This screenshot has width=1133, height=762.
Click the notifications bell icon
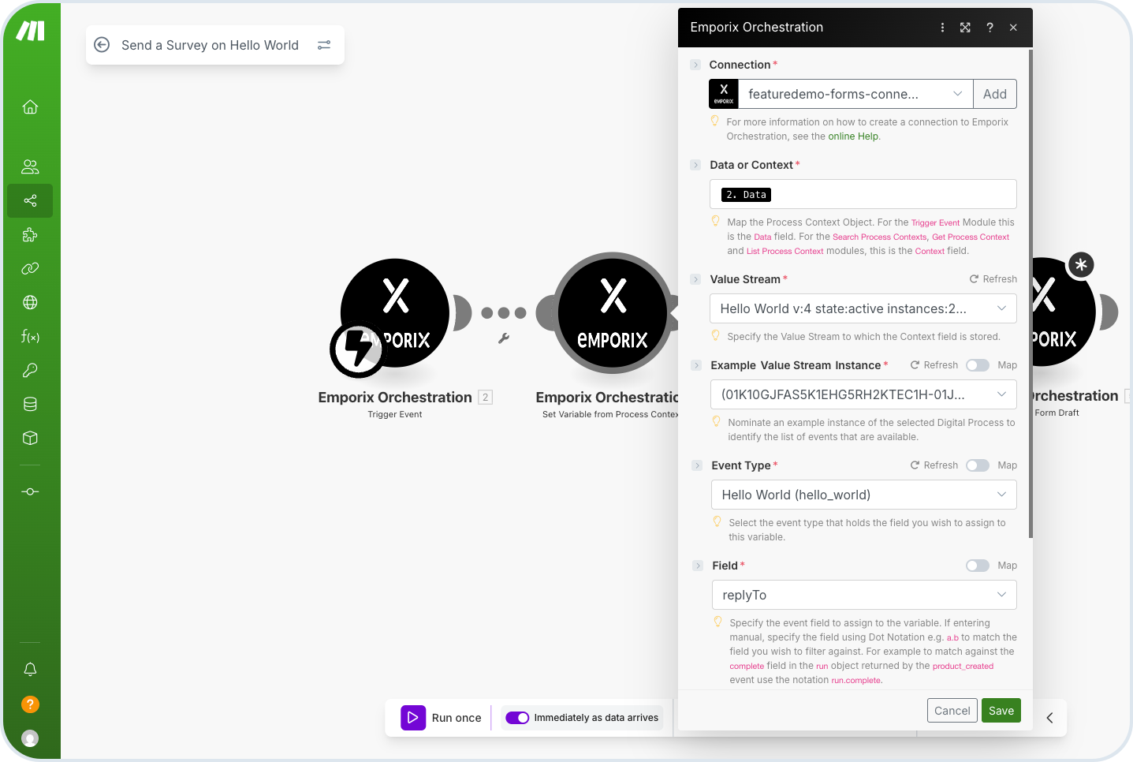[30, 669]
